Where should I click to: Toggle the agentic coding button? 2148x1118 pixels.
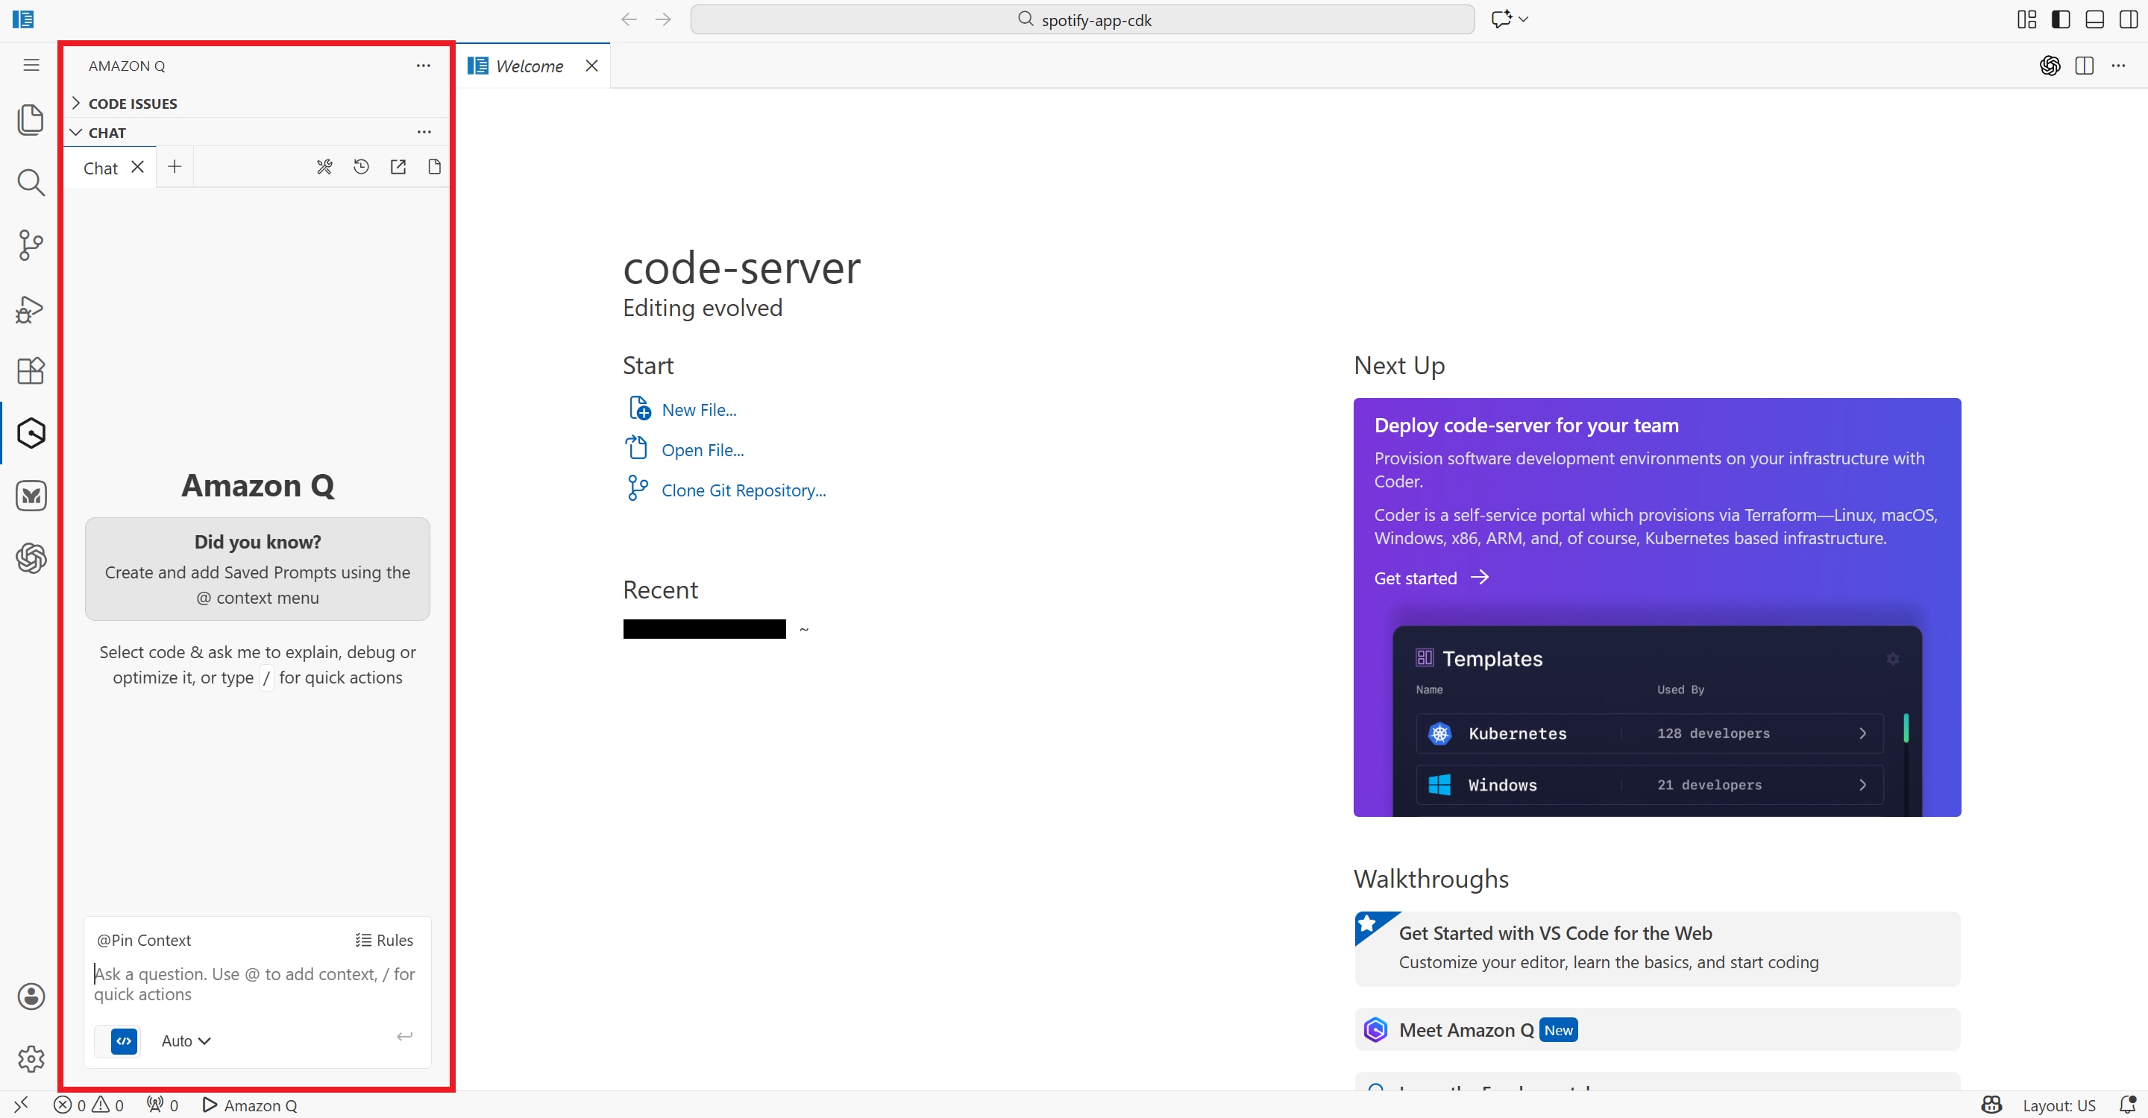coord(125,1040)
